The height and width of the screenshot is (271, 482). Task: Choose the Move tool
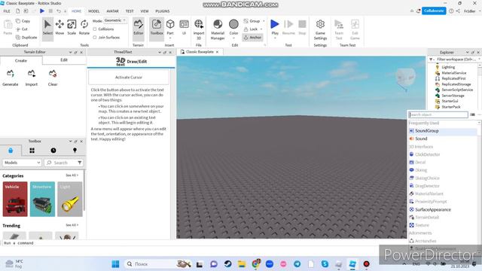click(59, 28)
